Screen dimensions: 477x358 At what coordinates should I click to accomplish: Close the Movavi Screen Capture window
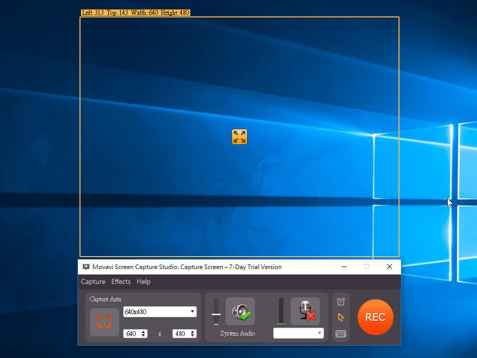[390, 267]
